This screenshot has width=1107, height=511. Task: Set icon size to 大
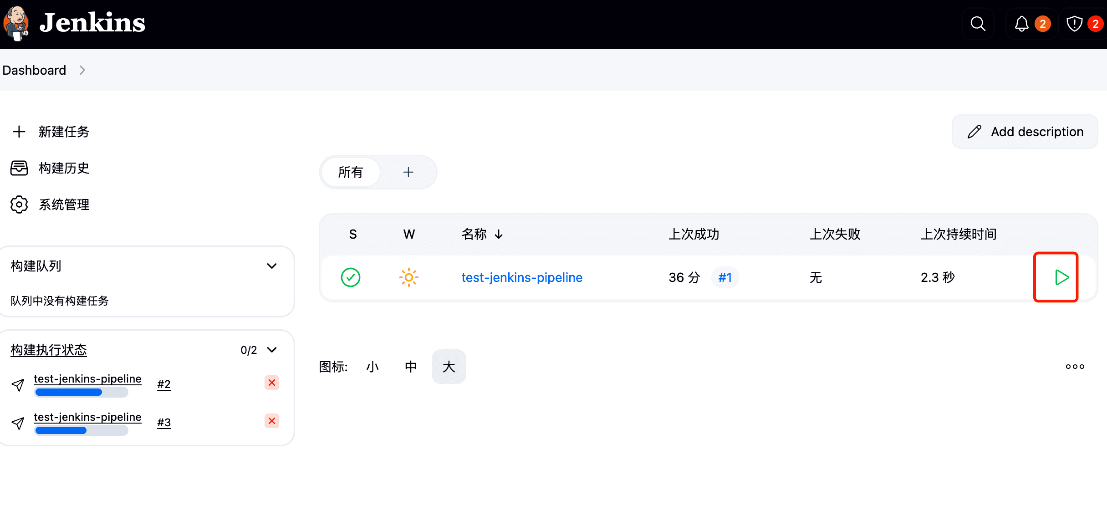449,367
